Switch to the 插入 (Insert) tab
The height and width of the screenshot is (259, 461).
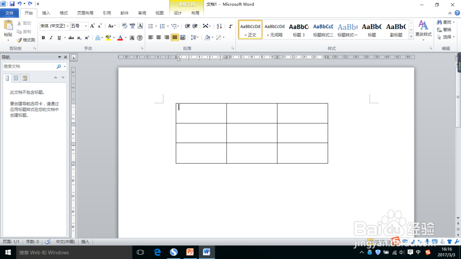point(46,13)
